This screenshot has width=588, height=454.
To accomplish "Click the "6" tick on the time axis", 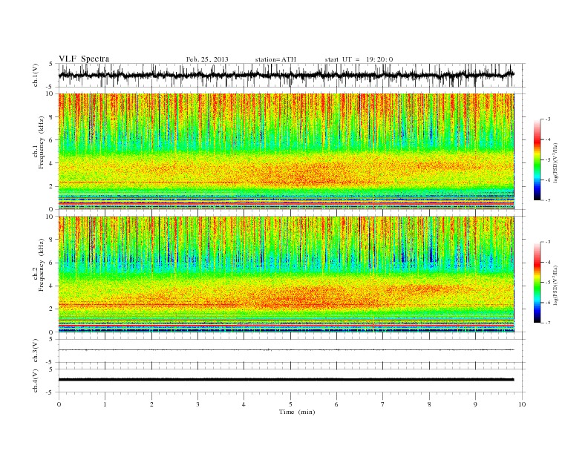I will [336, 404].
